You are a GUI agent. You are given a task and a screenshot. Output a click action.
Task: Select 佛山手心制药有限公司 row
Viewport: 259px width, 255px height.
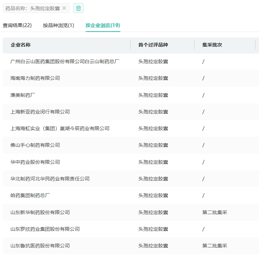point(35,145)
